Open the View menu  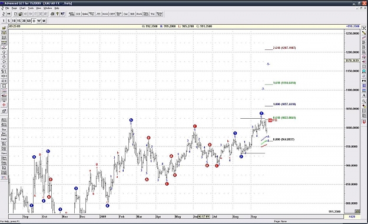click(38, 8)
